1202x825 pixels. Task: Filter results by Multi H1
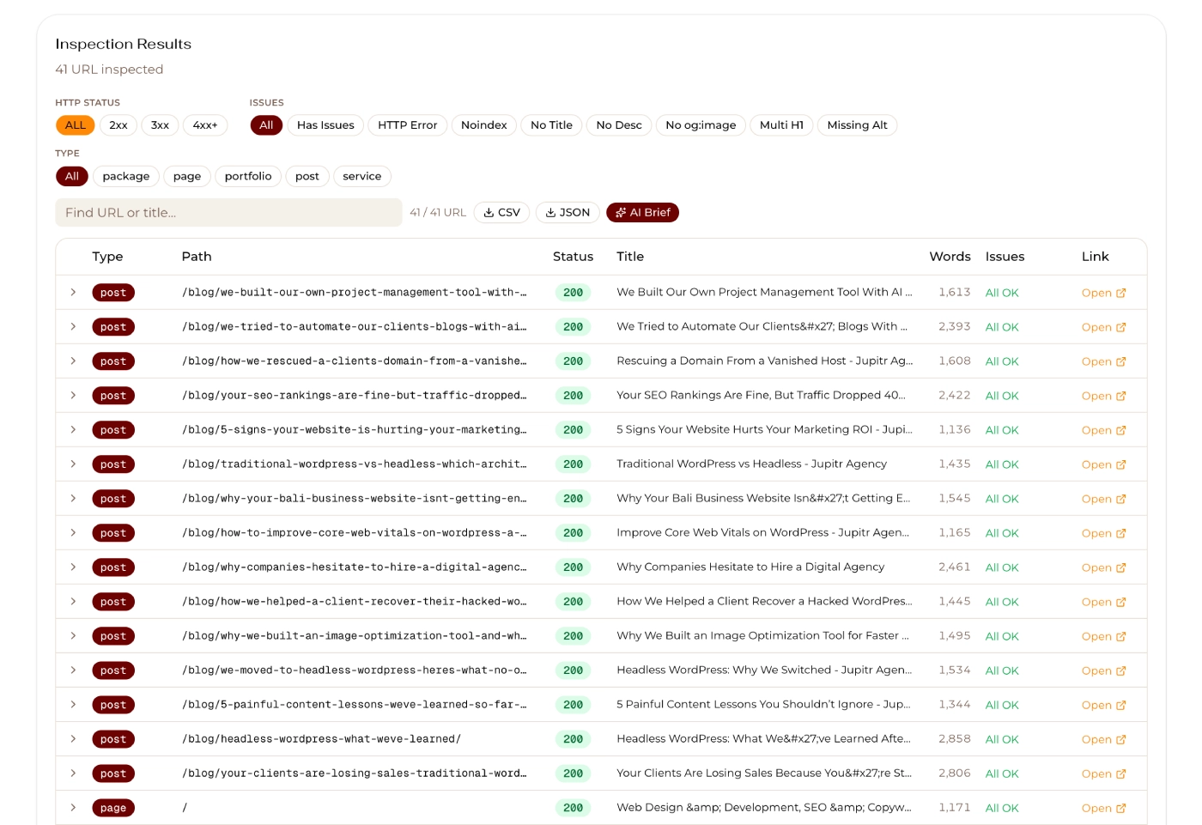pyautogui.click(x=781, y=125)
